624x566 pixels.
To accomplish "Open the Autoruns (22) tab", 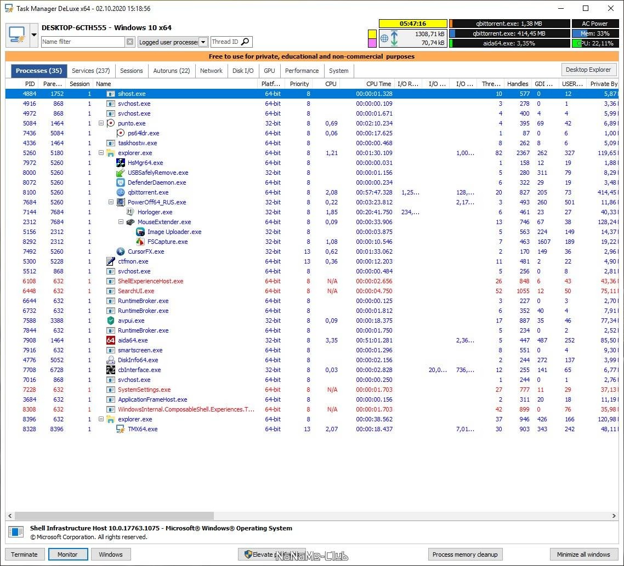I will [x=172, y=71].
